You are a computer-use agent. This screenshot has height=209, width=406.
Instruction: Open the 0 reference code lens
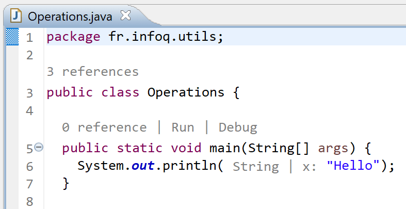click(104, 127)
